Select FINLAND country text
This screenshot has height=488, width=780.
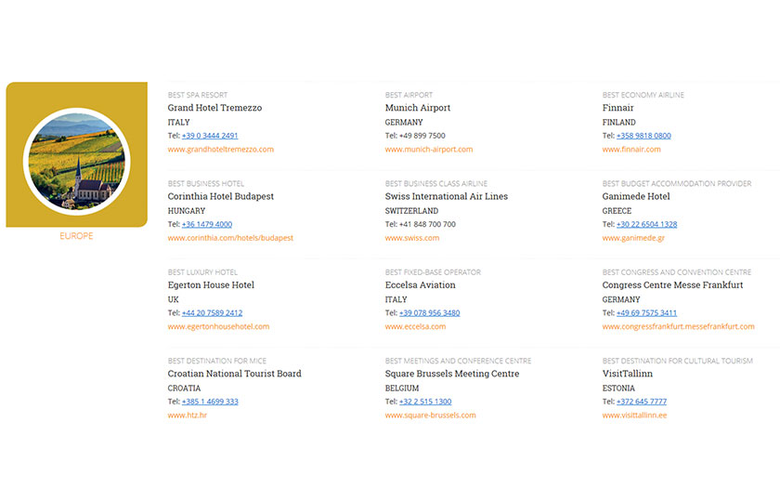618,123
